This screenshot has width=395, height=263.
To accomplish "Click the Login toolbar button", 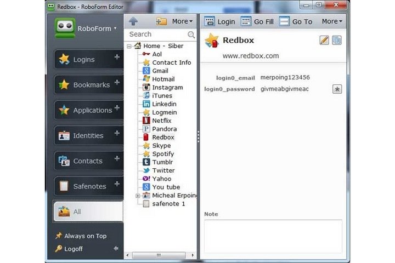I will (x=219, y=22).
